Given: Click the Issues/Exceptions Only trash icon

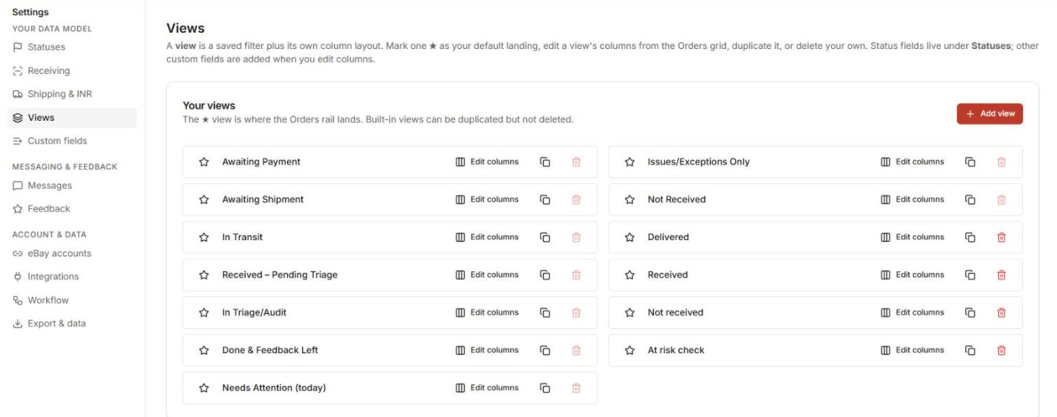Looking at the screenshot, I should point(1002,162).
